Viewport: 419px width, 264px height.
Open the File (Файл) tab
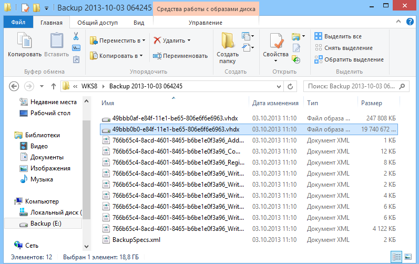tap(18, 22)
